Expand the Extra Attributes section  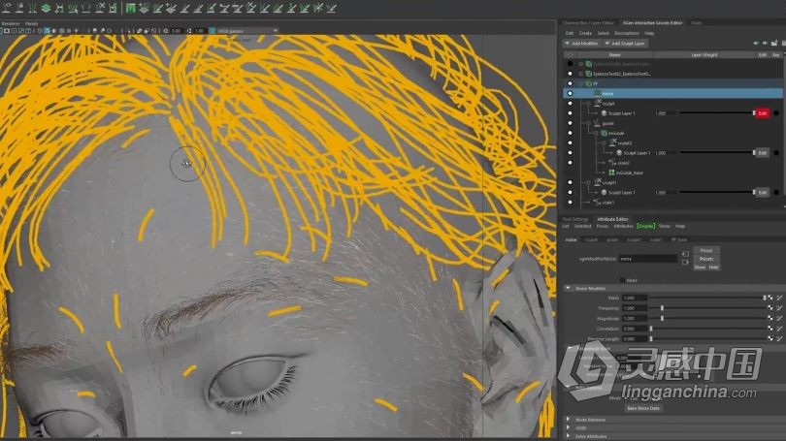(568, 436)
